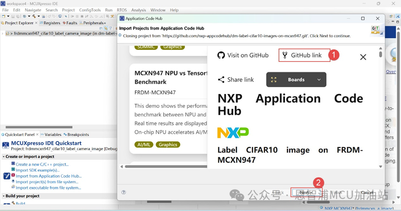Open the File menu
The width and height of the screenshot is (401, 211).
6,10
